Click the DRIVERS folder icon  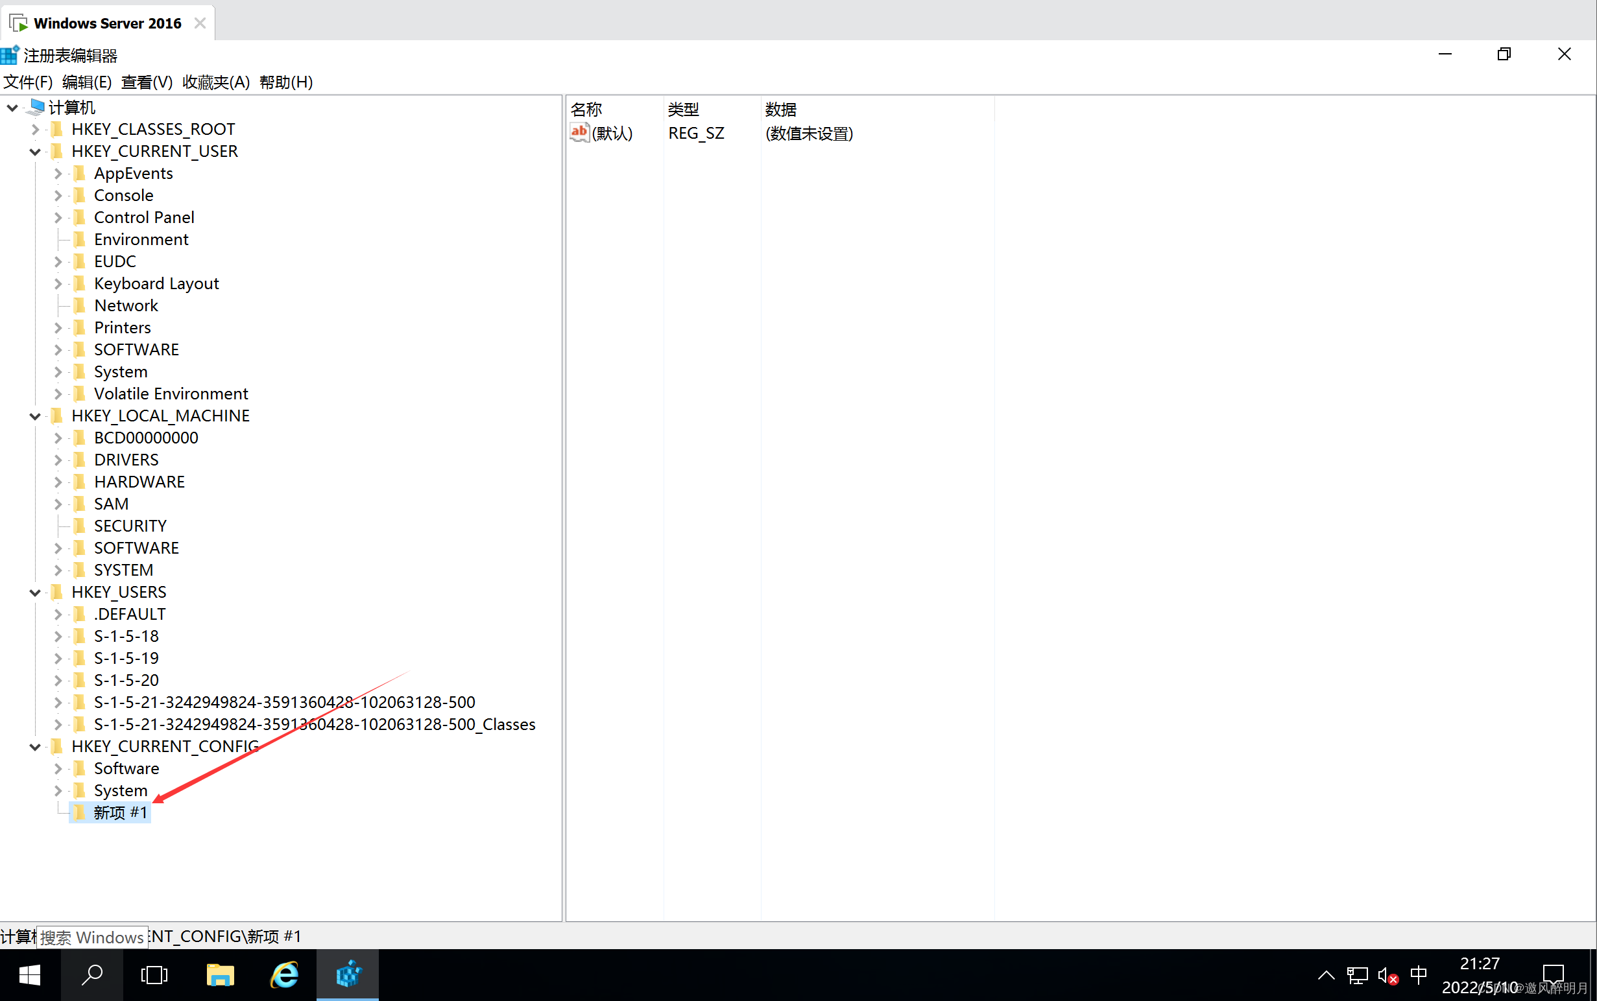(x=80, y=460)
